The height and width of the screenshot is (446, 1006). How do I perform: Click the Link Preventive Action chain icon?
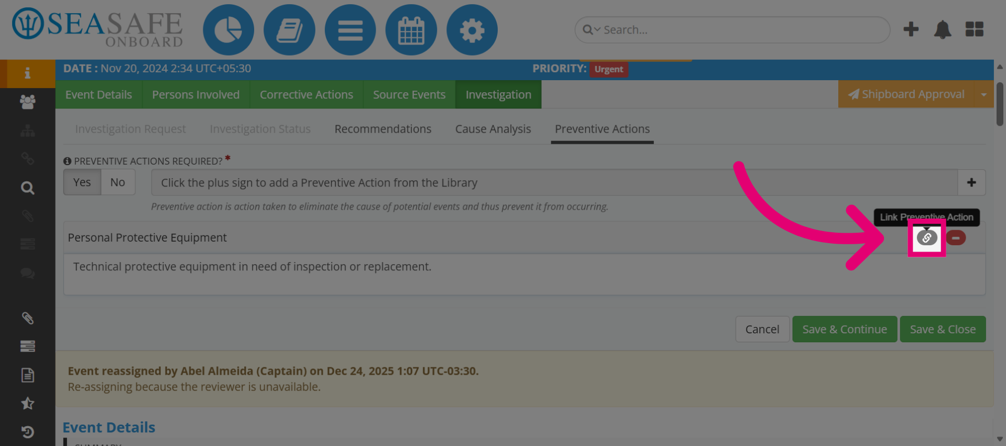coord(926,238)
